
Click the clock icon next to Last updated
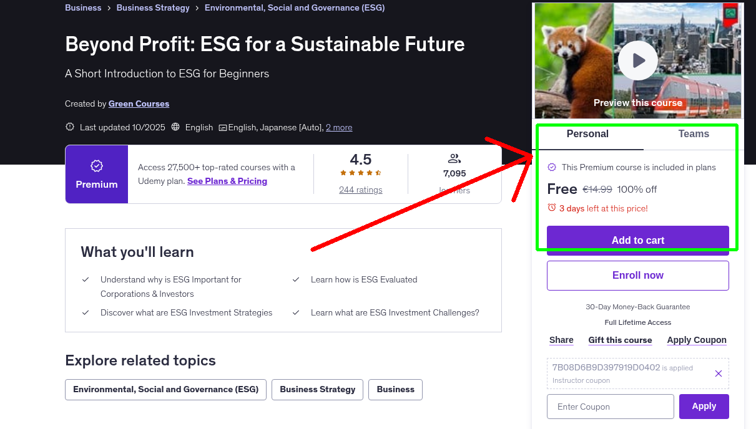tap(69, 127)
